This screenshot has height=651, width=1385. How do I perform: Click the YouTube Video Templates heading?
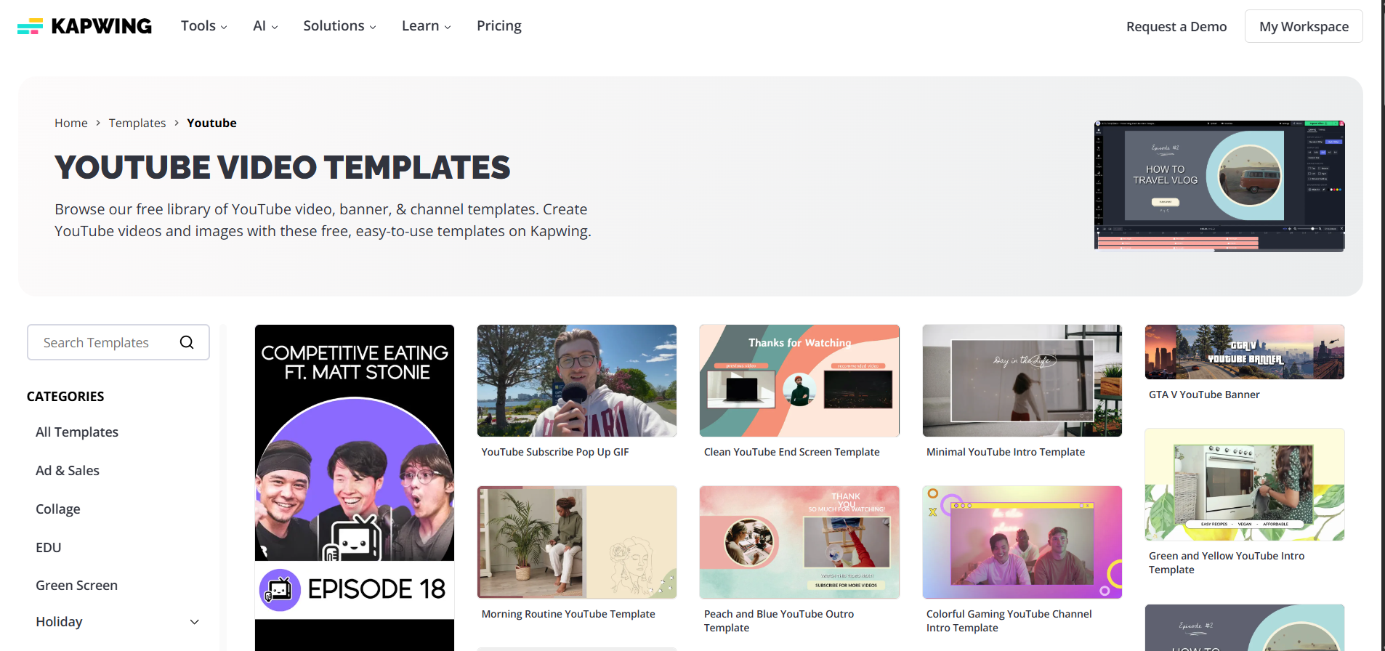[283, 168]
